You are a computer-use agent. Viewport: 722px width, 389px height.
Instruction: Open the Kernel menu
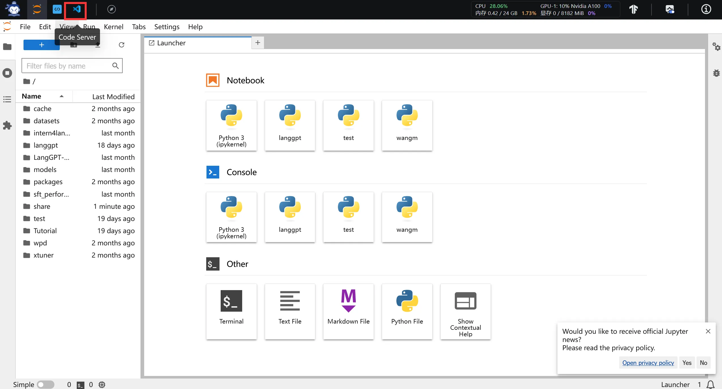click(x=113, y=27)
